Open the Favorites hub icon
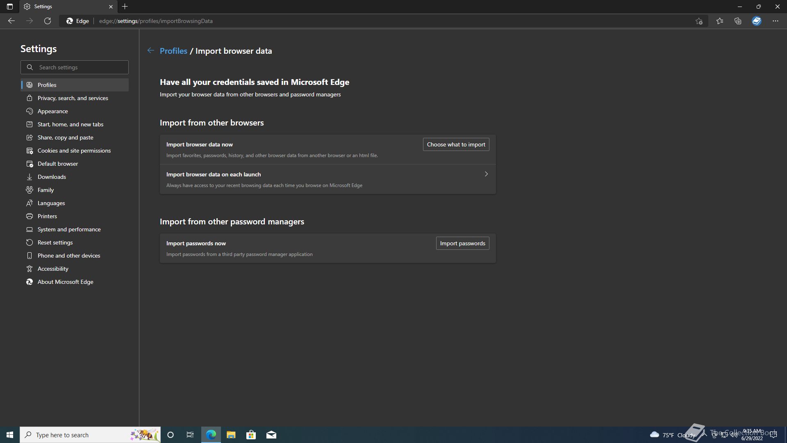 coord(720,21)
